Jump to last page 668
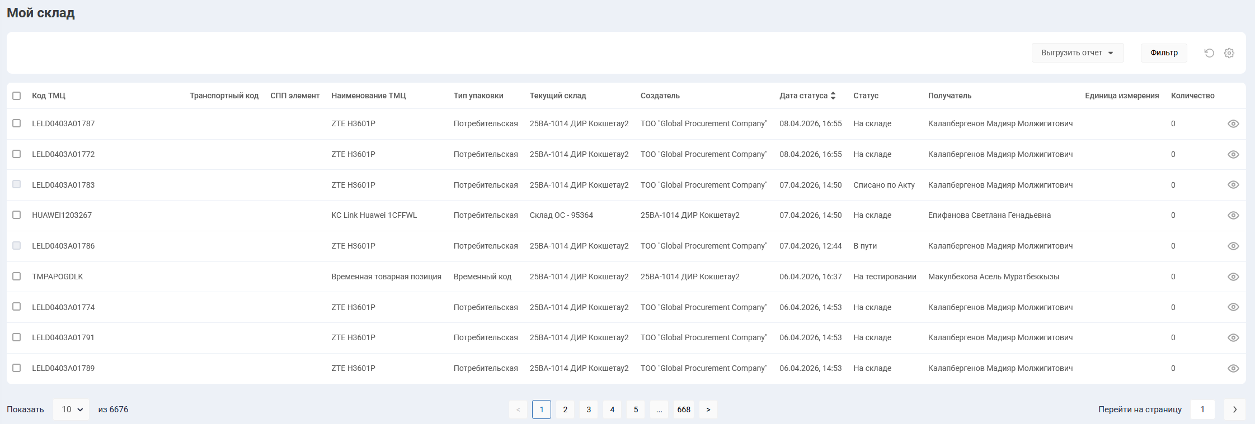The image size is (1255, 424). [x=684, y=409]
